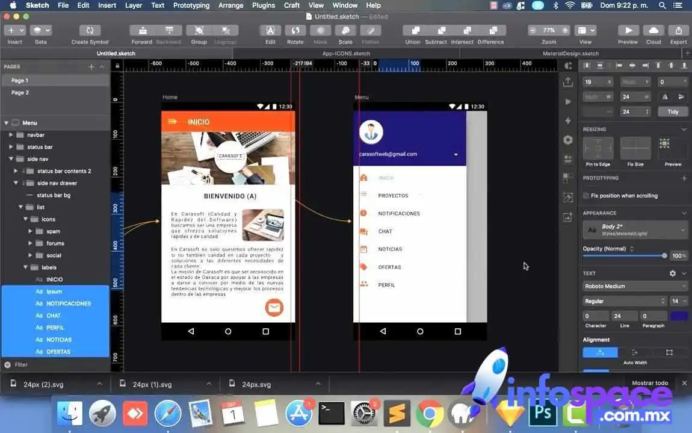Expand the spam icons folder
This screenshot has height=433, width=692.
click(30, 231)
